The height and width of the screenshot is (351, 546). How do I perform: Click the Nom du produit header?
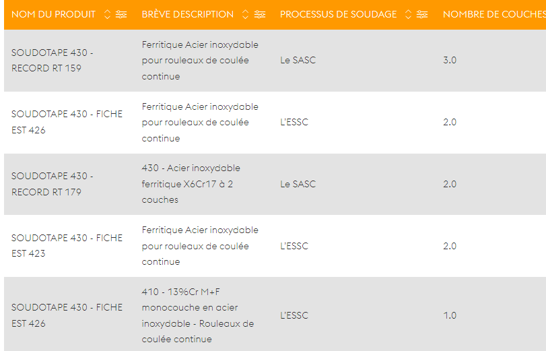(x=53, y=14)
